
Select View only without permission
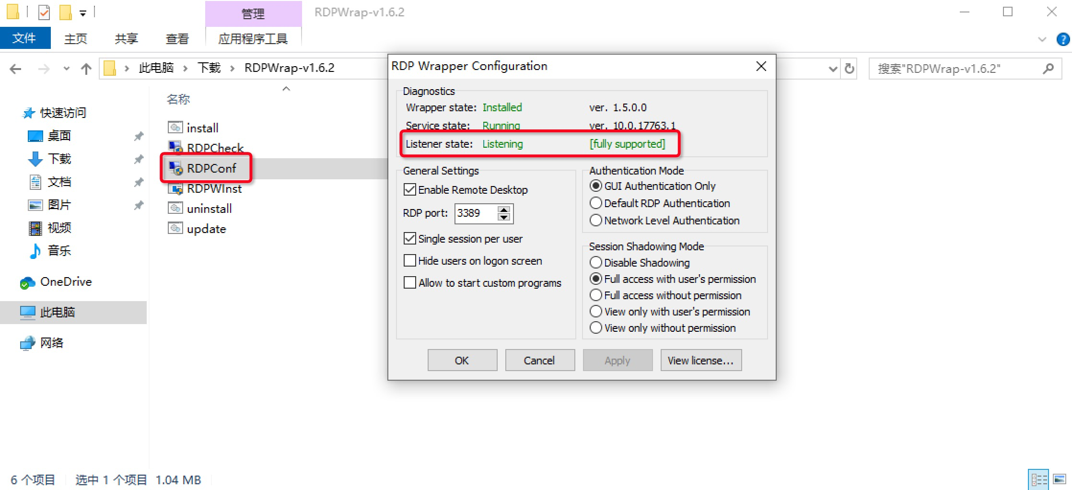(596, 327)
